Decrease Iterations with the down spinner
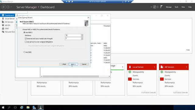The width and height of the screenshot is (195, 110). tap(82, 36)
